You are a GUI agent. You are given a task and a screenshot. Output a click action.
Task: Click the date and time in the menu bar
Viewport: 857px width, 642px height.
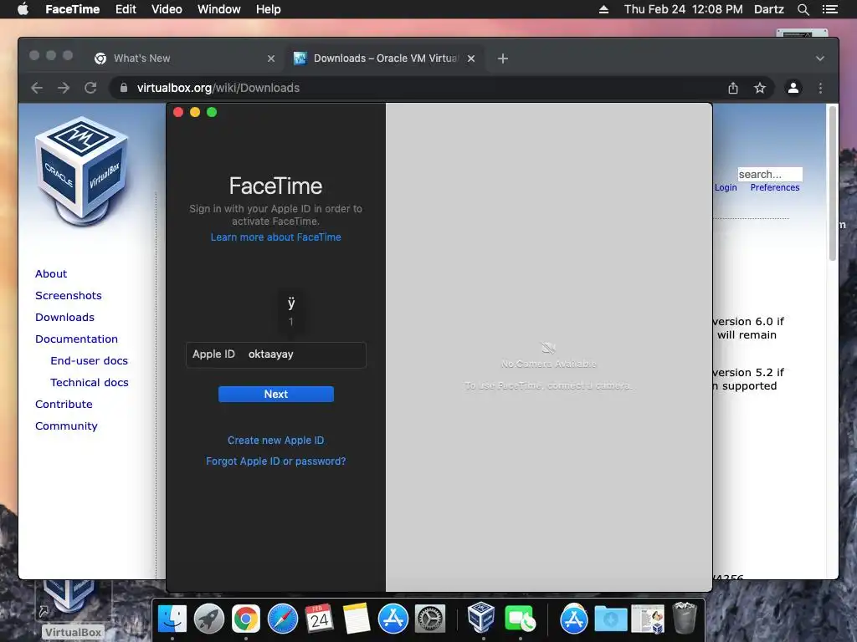click(x=683, y=9)
